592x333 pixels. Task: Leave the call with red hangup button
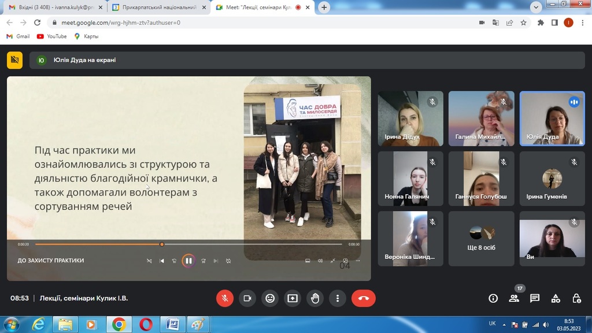[363, 298]
